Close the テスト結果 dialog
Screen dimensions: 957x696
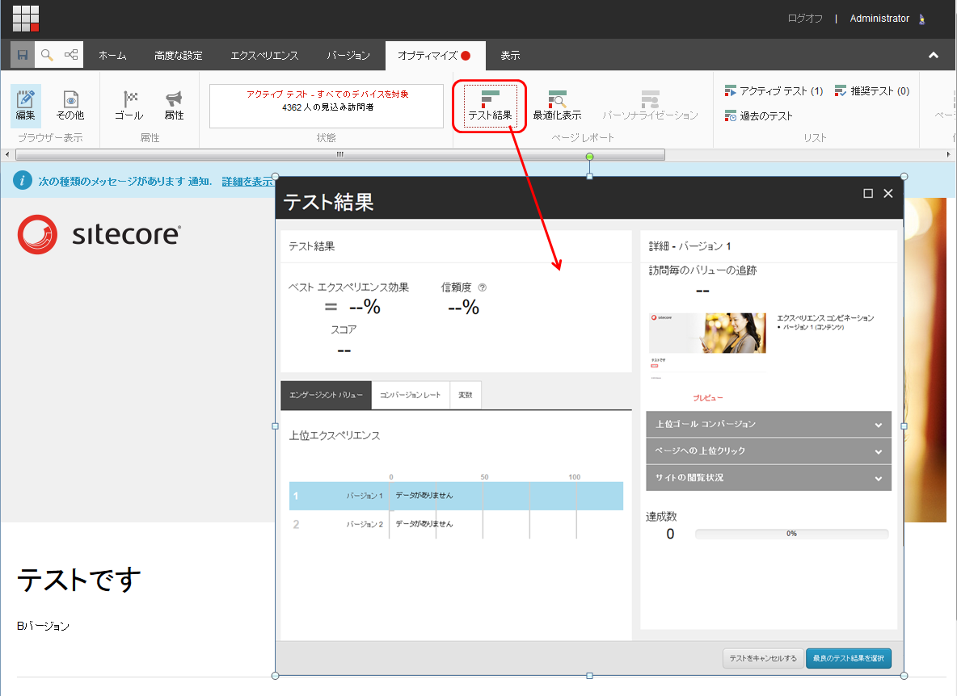tap(888, 193)
